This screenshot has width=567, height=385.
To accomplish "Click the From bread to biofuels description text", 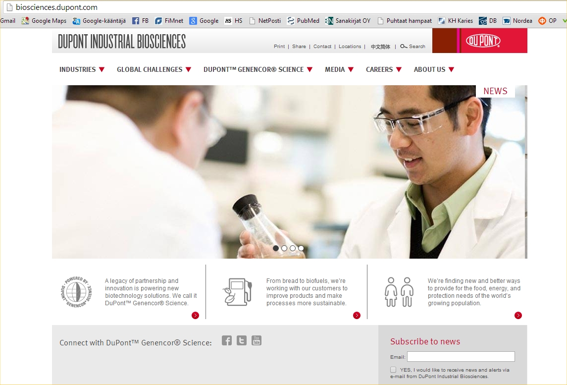I will 307,292.
